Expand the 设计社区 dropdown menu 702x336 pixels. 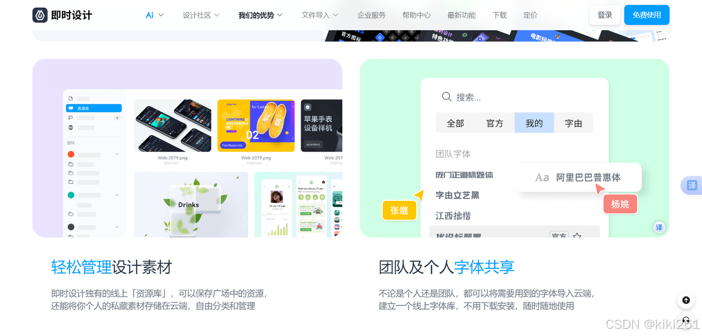click(x=201, y=15)
